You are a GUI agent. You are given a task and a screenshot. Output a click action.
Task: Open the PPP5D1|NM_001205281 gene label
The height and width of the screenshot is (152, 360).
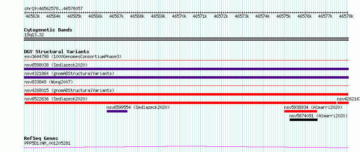pyautogui.click(x=47, y=144)
